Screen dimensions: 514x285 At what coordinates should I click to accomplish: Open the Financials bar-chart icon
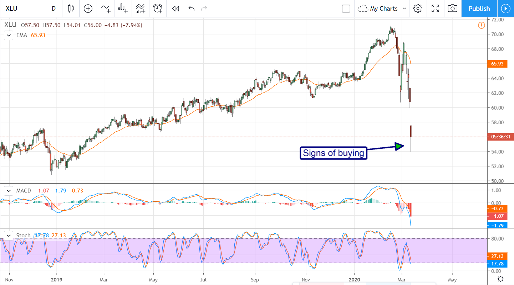(x=123, y=9)
